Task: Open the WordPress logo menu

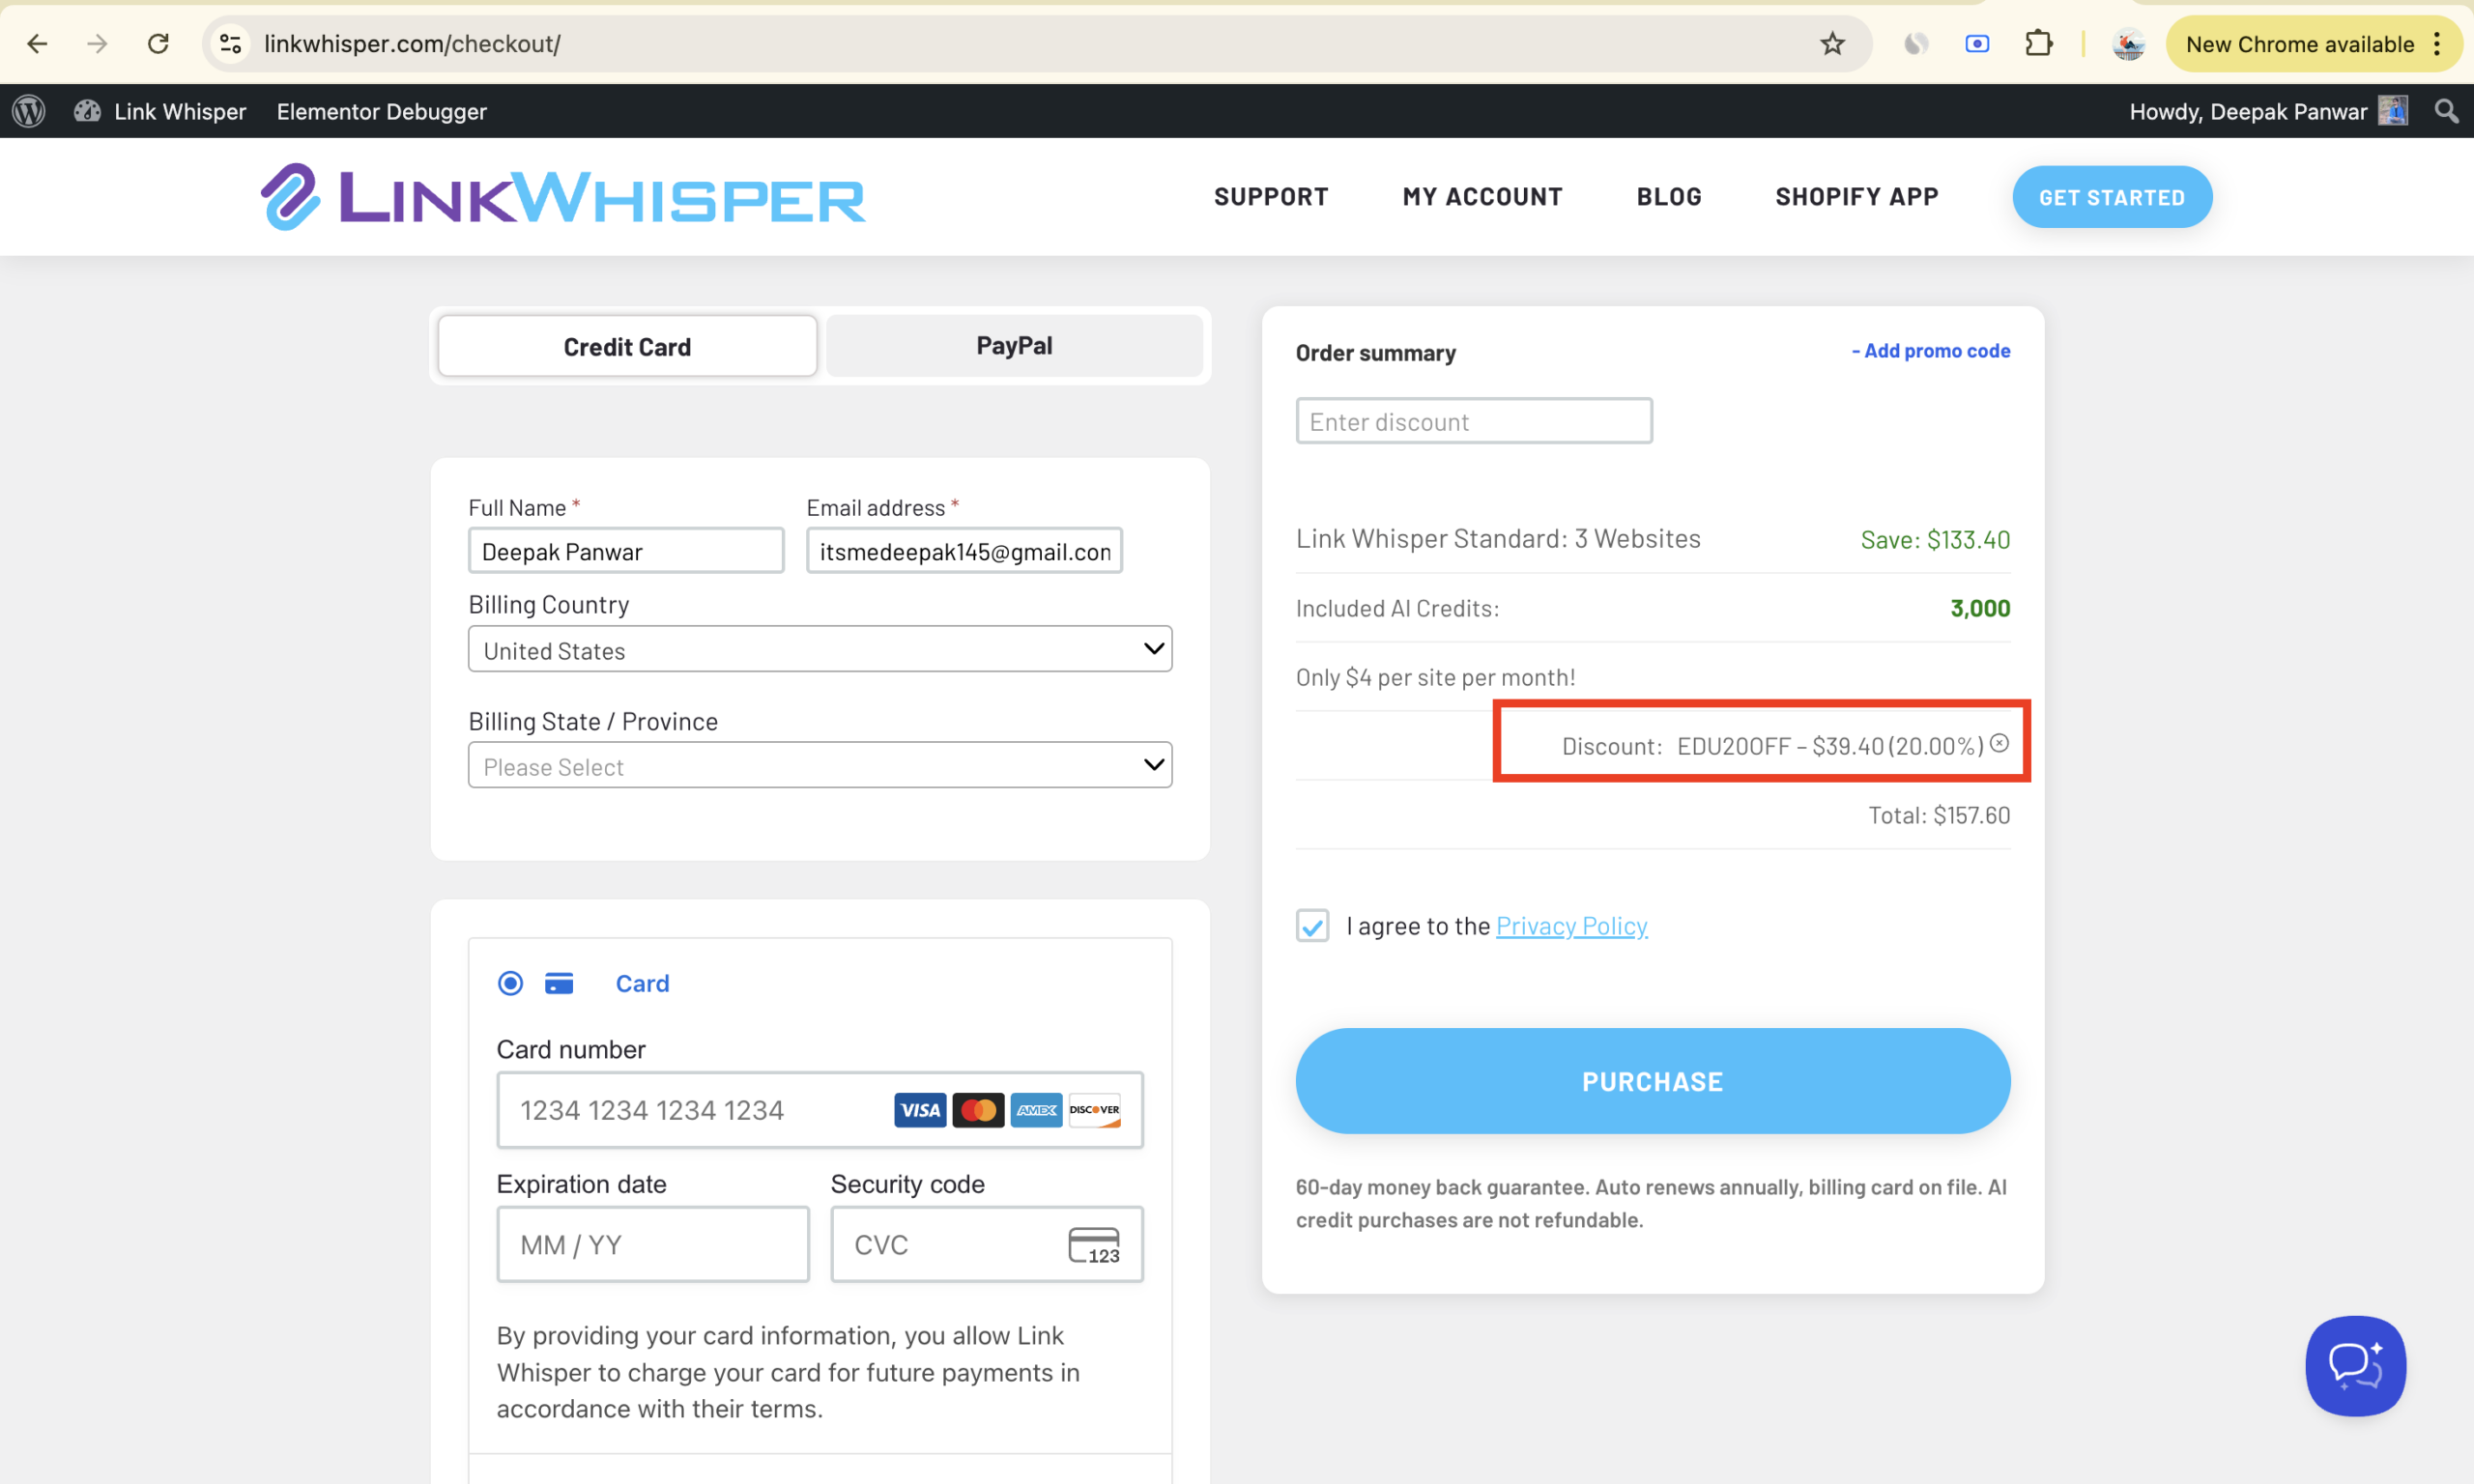Action: pyautogui.click(x=29, y=111)
